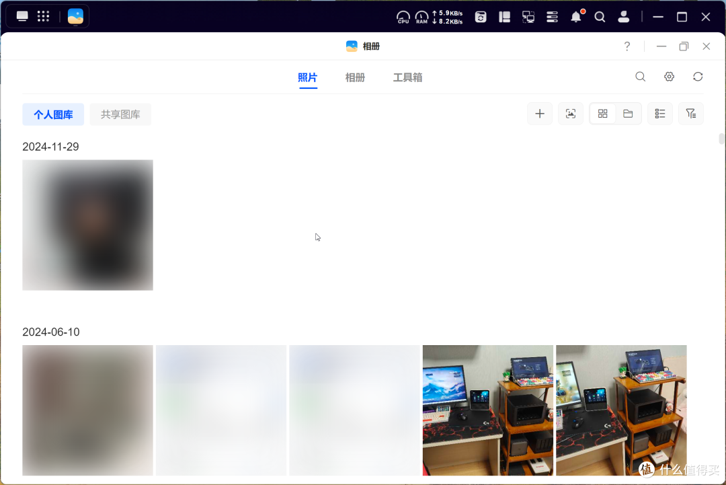Open the fourth desk setup photo under 2024-06-10

487,410
